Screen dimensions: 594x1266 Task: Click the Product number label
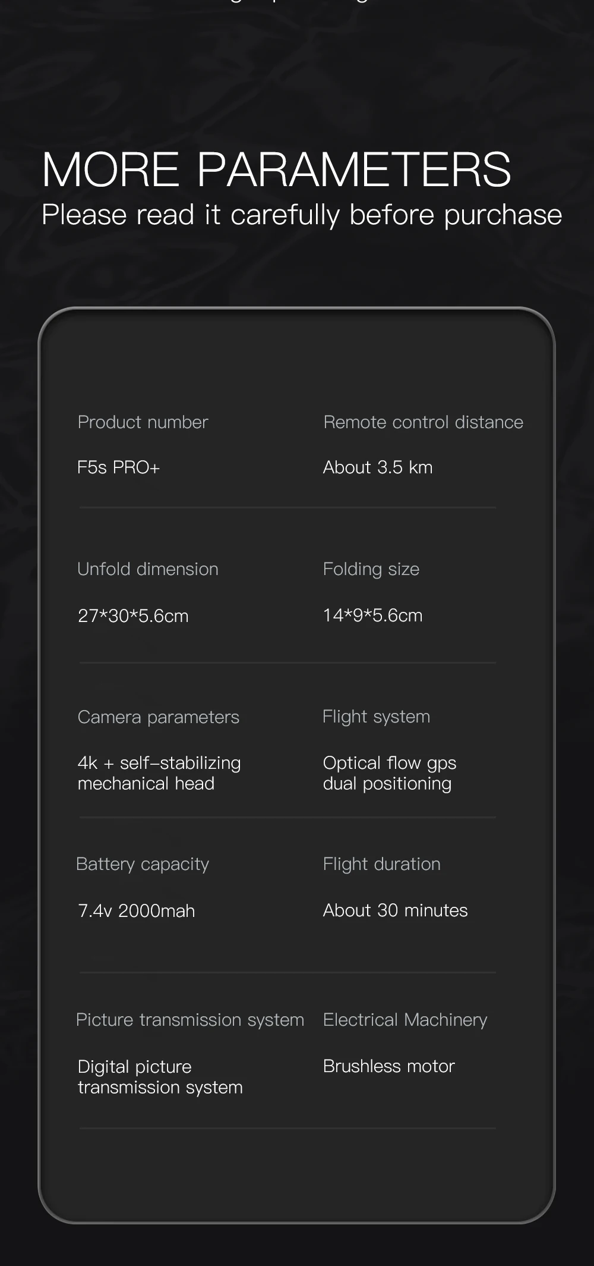coord(143,422)
